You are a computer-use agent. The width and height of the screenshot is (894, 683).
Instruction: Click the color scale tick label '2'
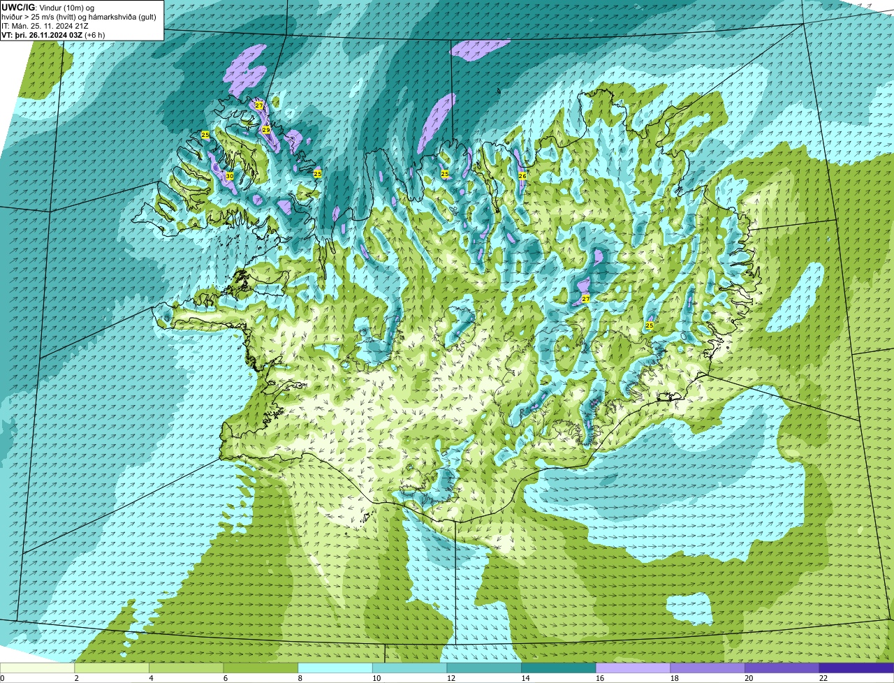pos(76,678)
